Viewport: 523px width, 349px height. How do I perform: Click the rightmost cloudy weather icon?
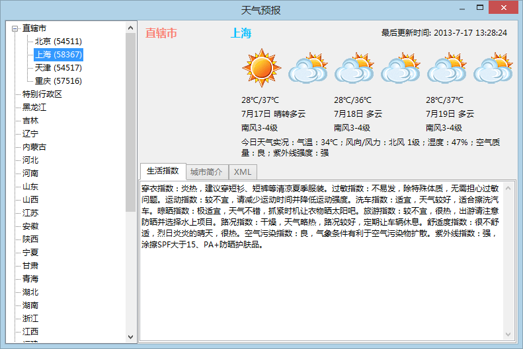[x=493, y=69]
